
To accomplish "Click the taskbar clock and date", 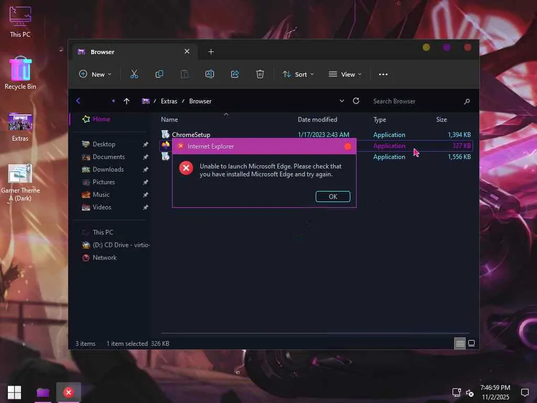I will pyautogui.click(x=495, y=393).
